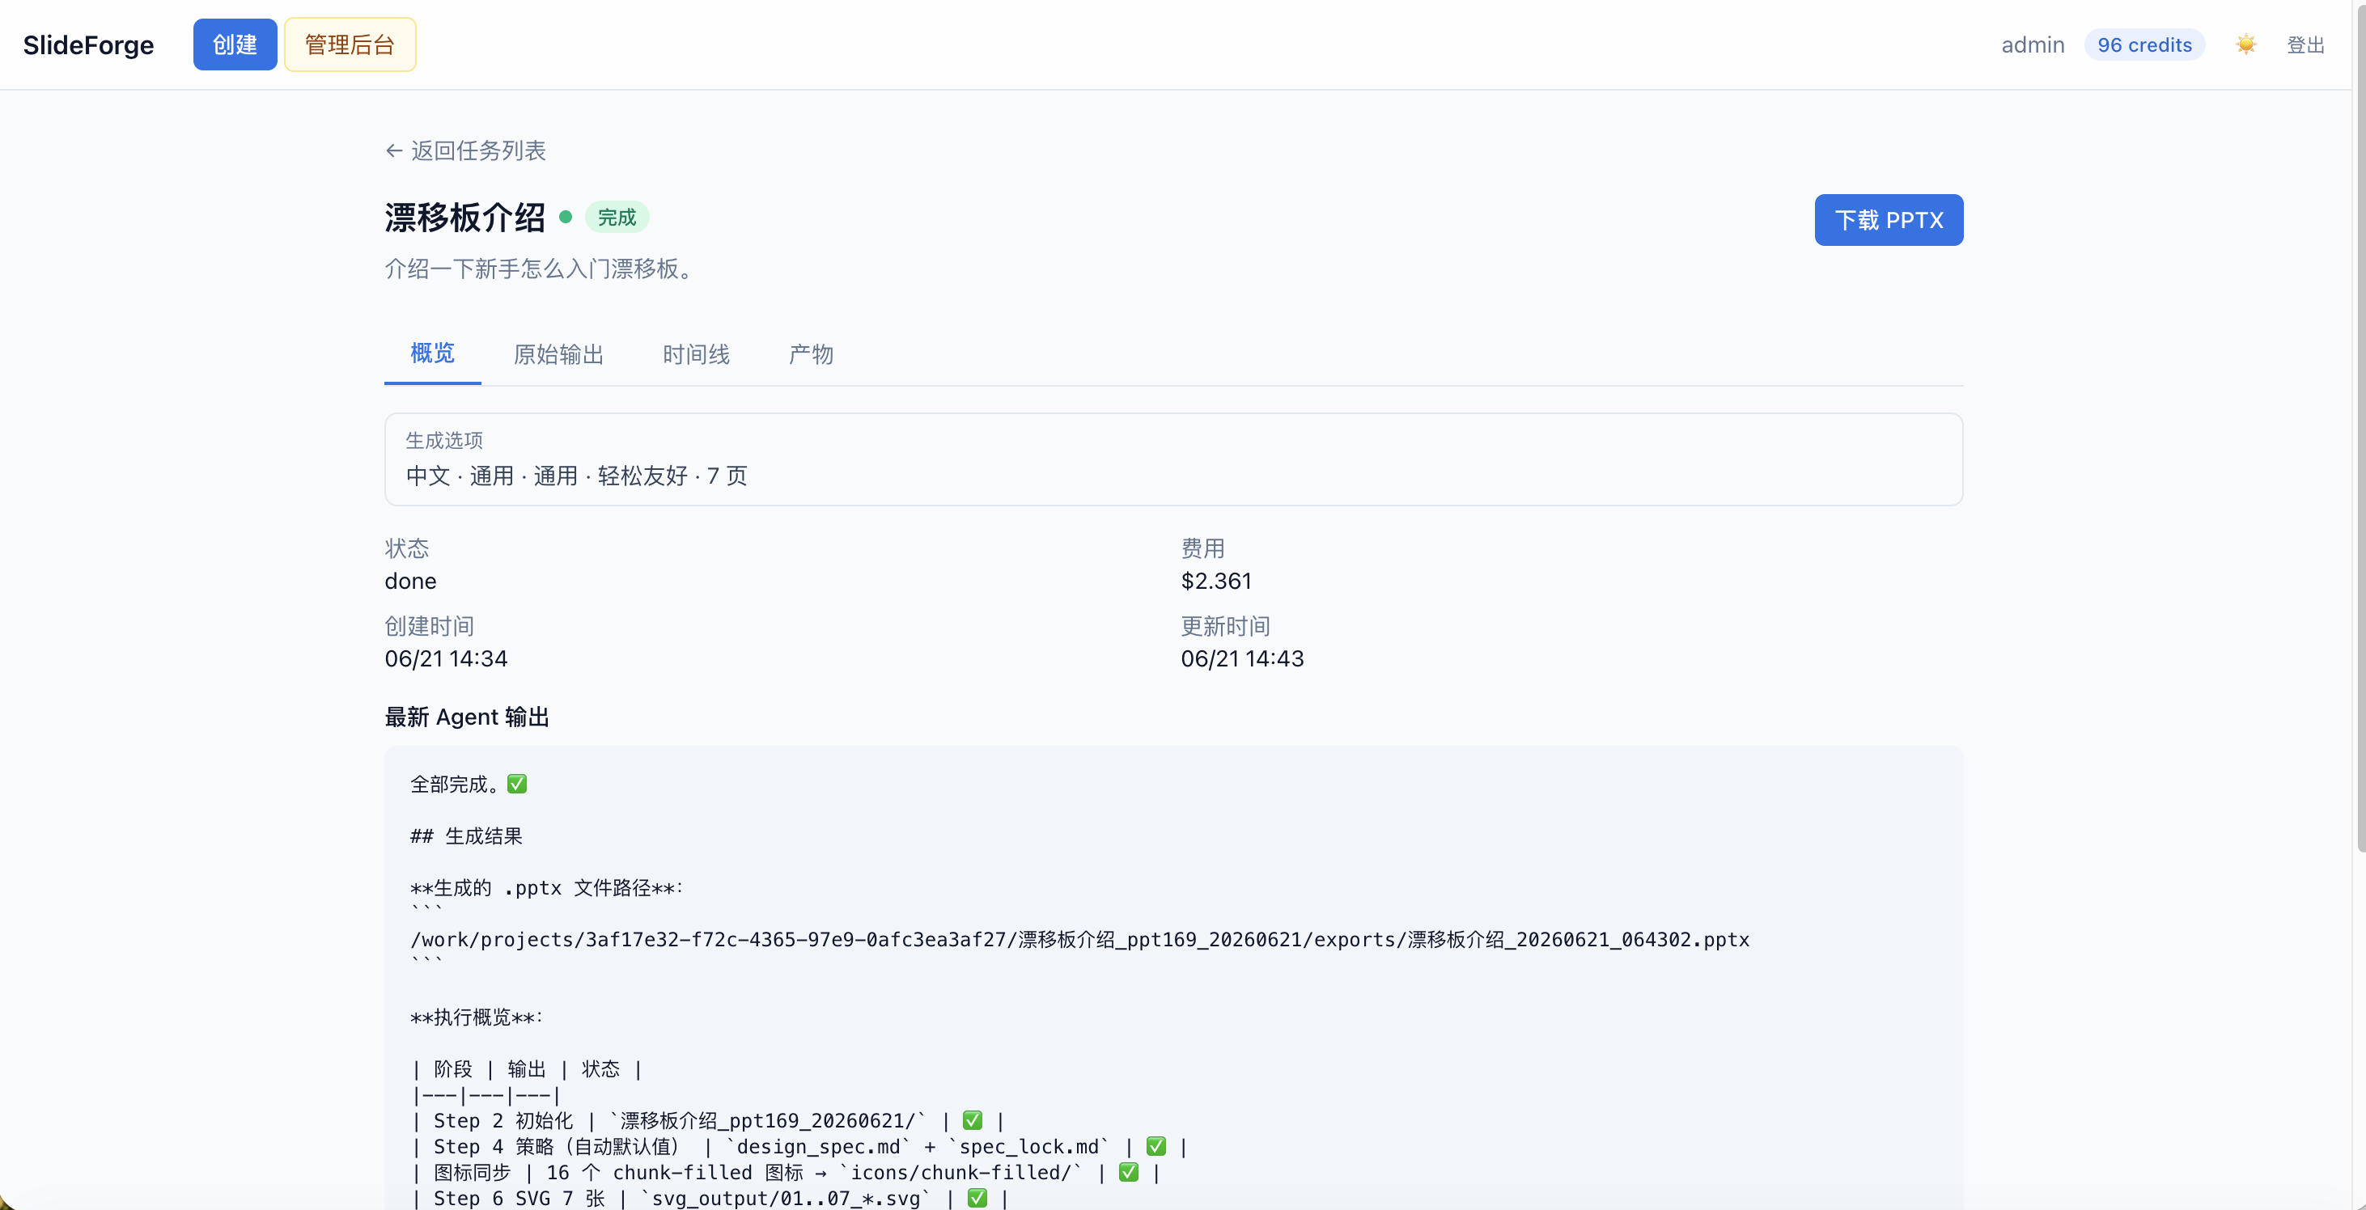The height and width of the screenshot is (1210, 2366).
Task: Click the creation time 06/21 14:34
Action: click(446, 659)
